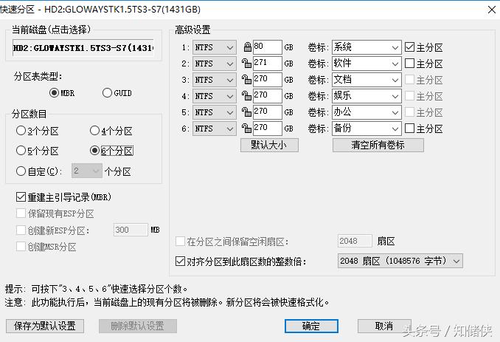This screenshot has height=342, width=500.
Task: Click partition 4 size field showing 270
Action: coord(268,96)
